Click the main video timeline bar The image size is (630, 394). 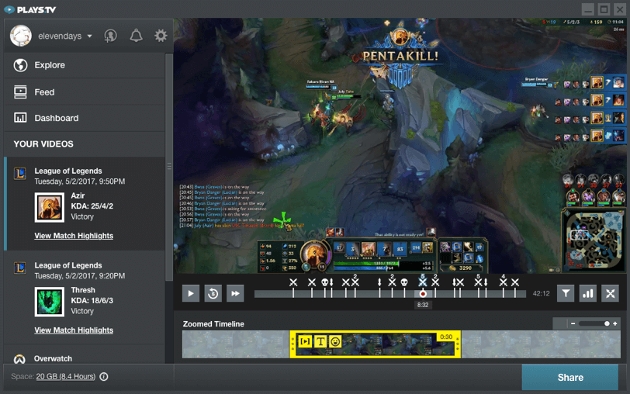tap(389, 294)
